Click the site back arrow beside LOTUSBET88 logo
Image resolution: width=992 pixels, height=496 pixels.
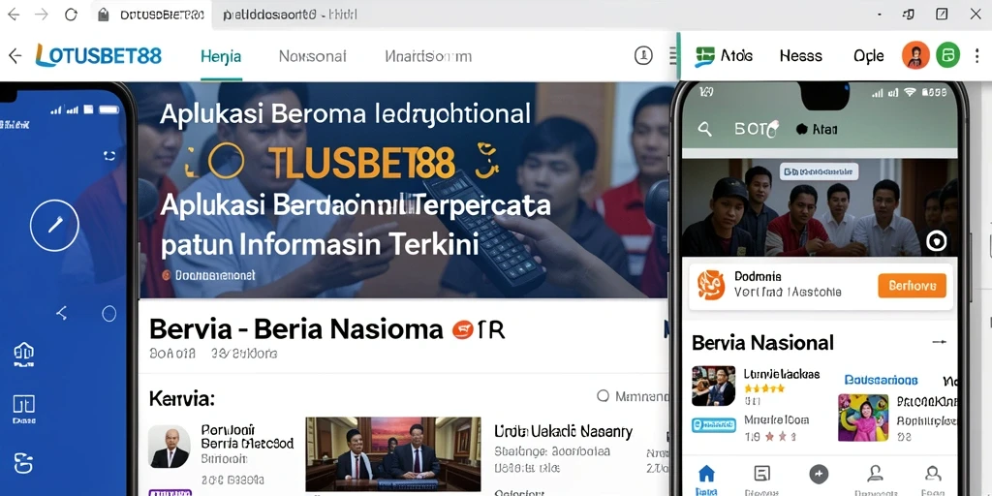(15, 55)
